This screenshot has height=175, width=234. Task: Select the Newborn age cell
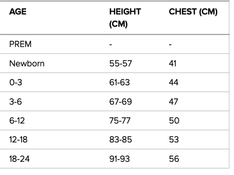point(27,63)
